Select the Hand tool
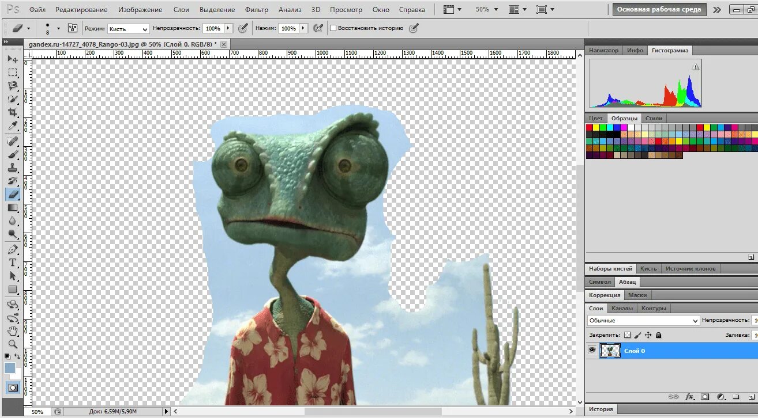 click(13, 331)
